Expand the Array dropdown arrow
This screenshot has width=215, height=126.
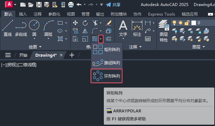101,39
